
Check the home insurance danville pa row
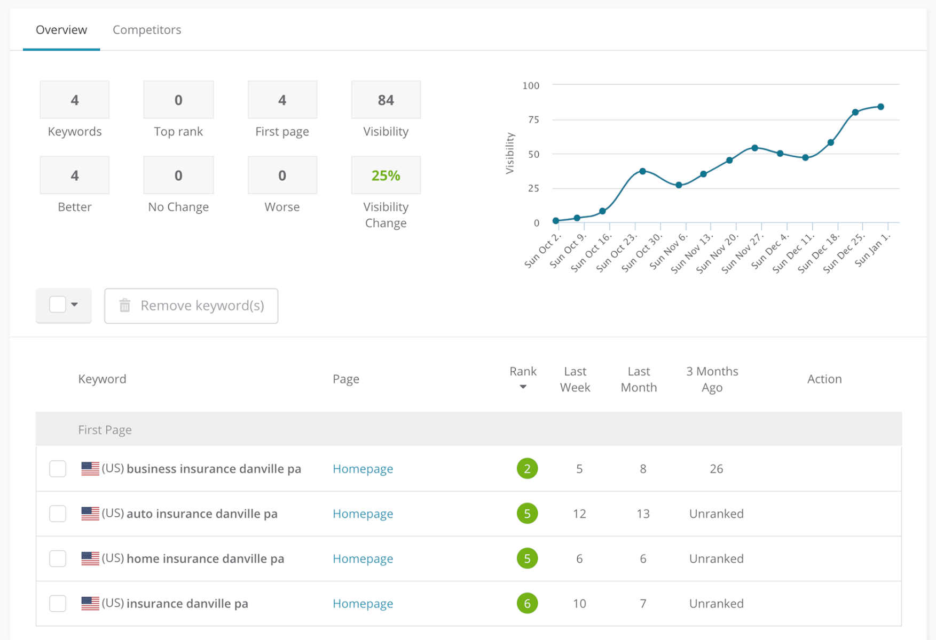58,558
